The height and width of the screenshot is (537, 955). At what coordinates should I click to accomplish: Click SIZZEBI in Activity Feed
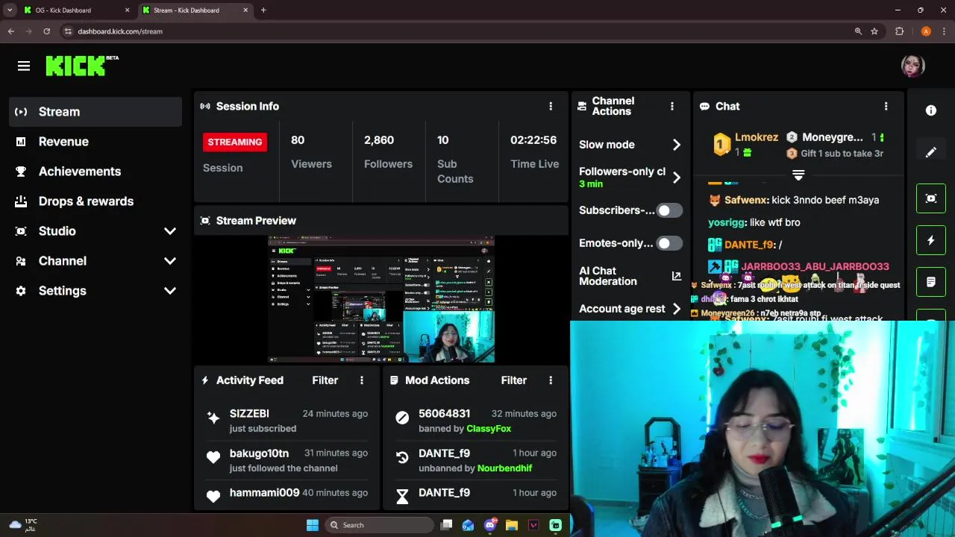coord(249,413)
